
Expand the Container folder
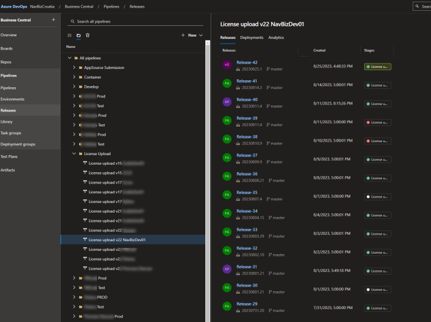coord(74,77)
